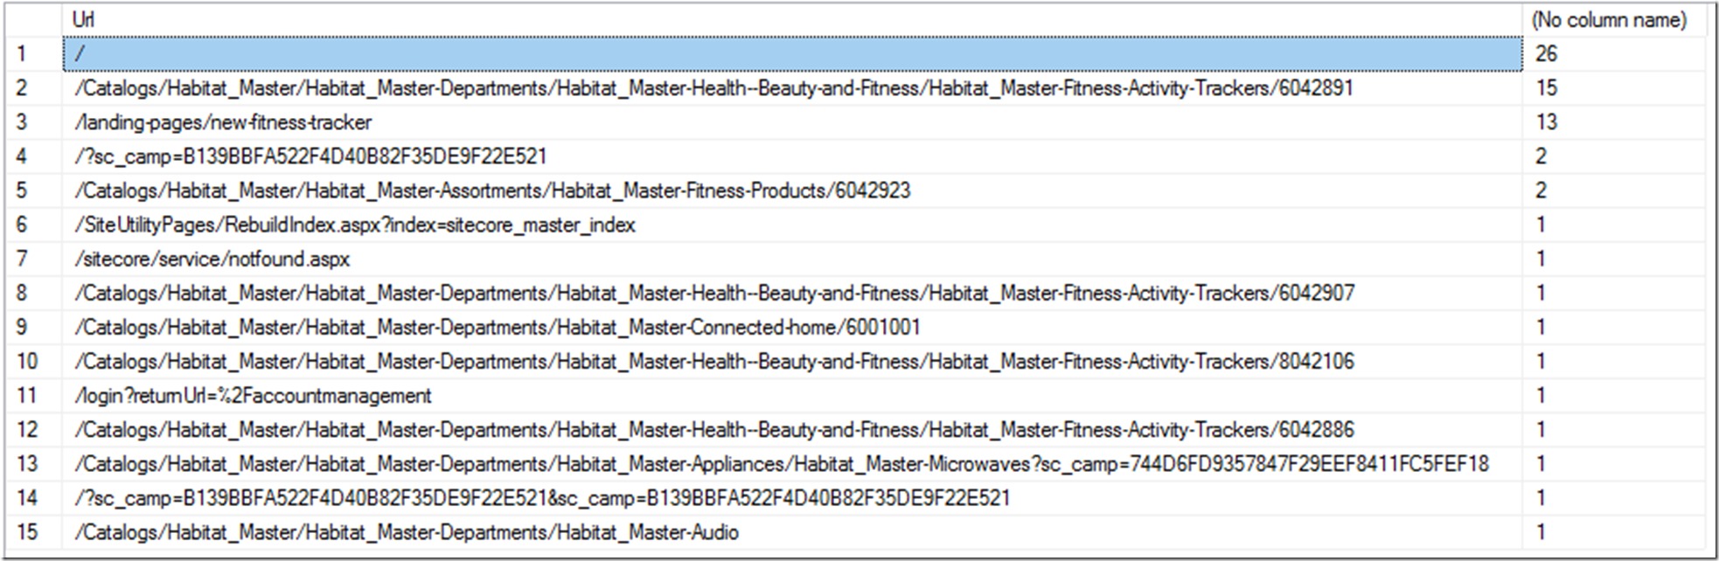Select the URL ending in 6042891
The width and height of the screenshot is (1719, 561).
713,88
